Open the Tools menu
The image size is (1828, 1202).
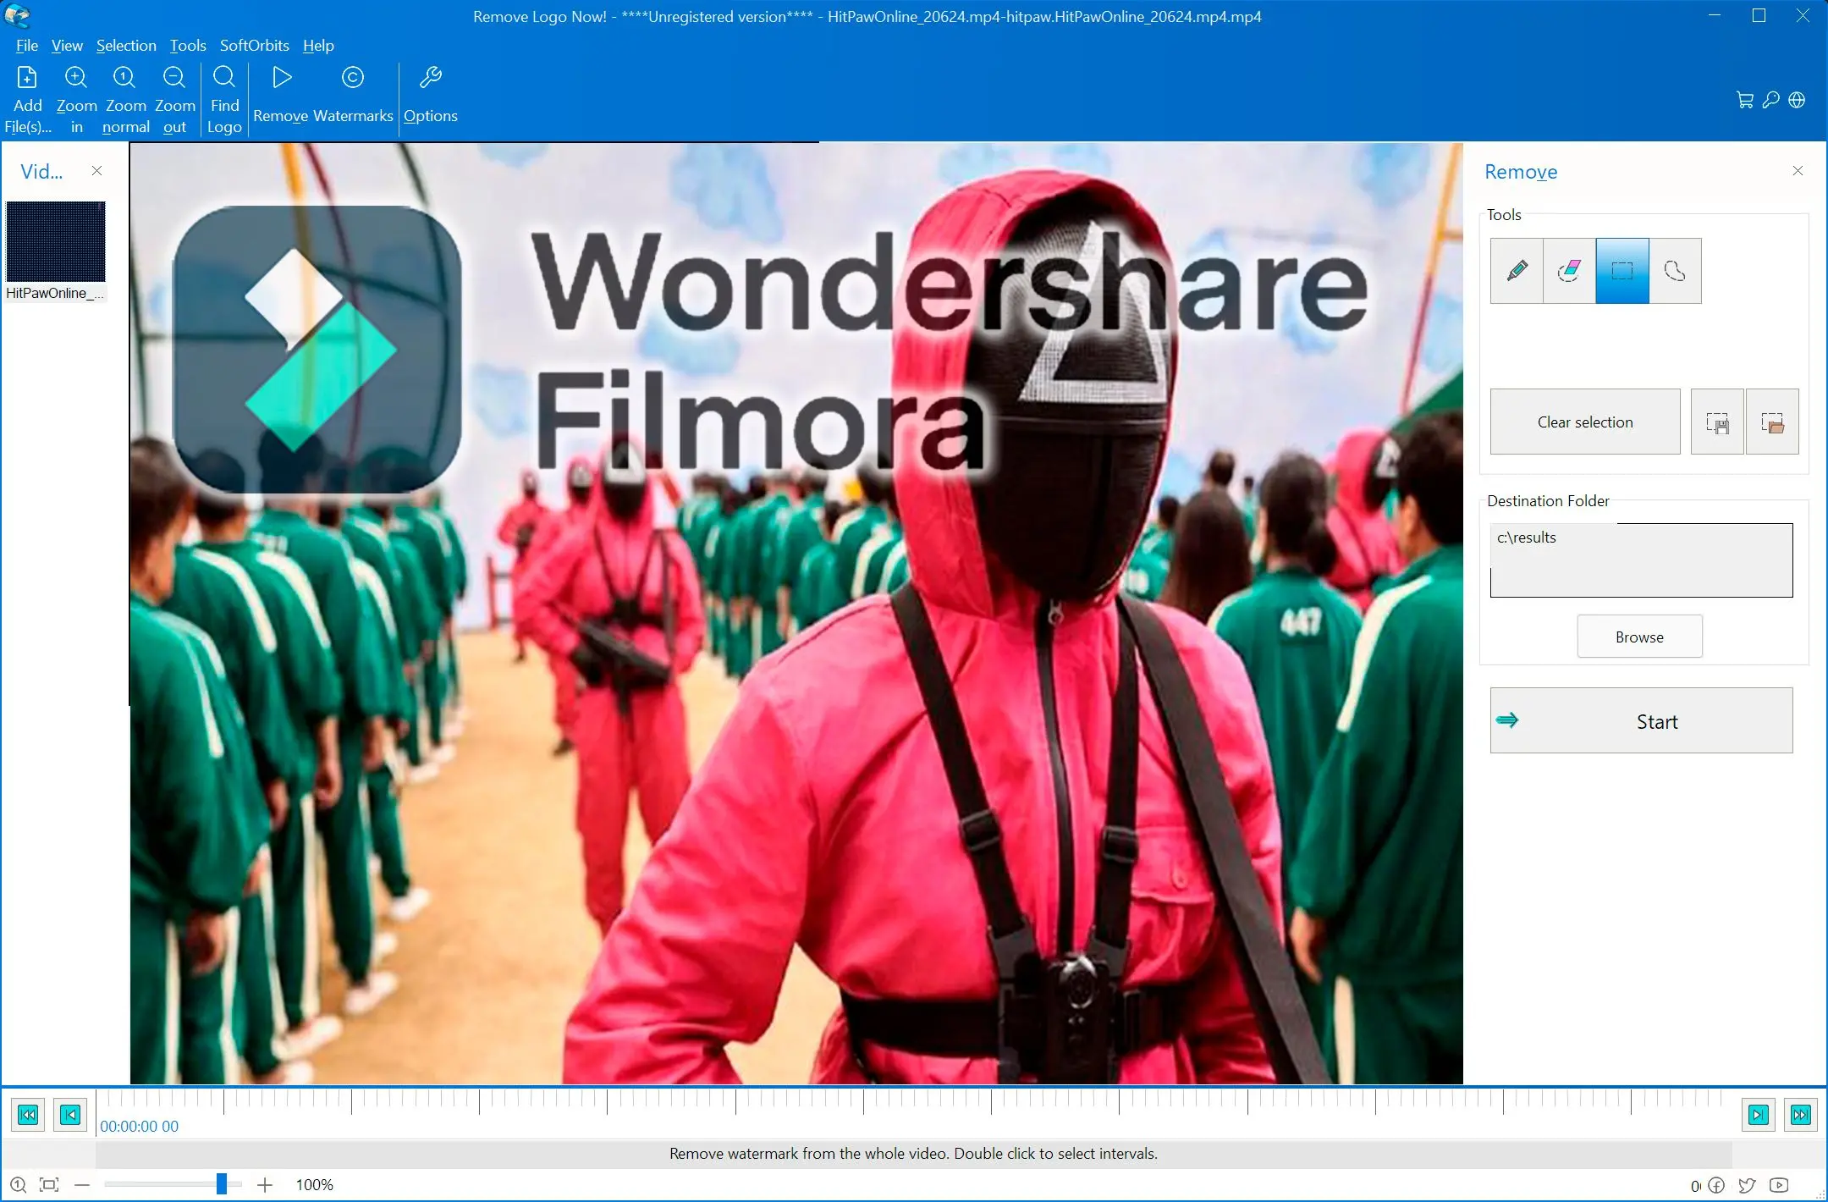[185, 44]
